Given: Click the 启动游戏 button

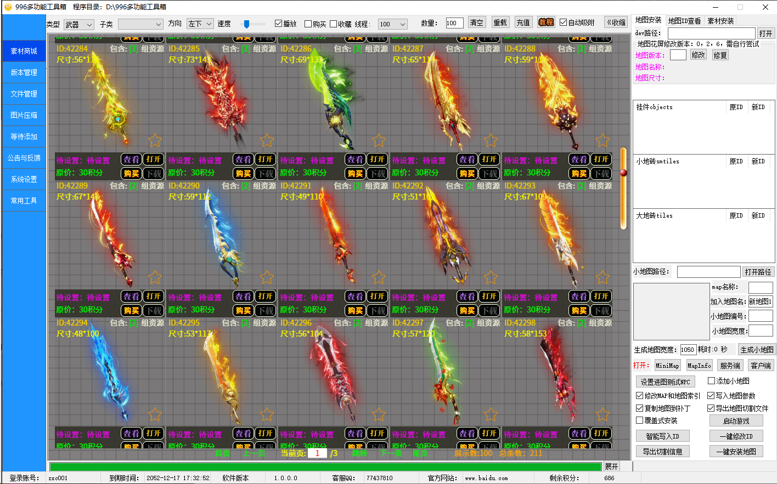Looking at the screenshot, I should [736, 421].
